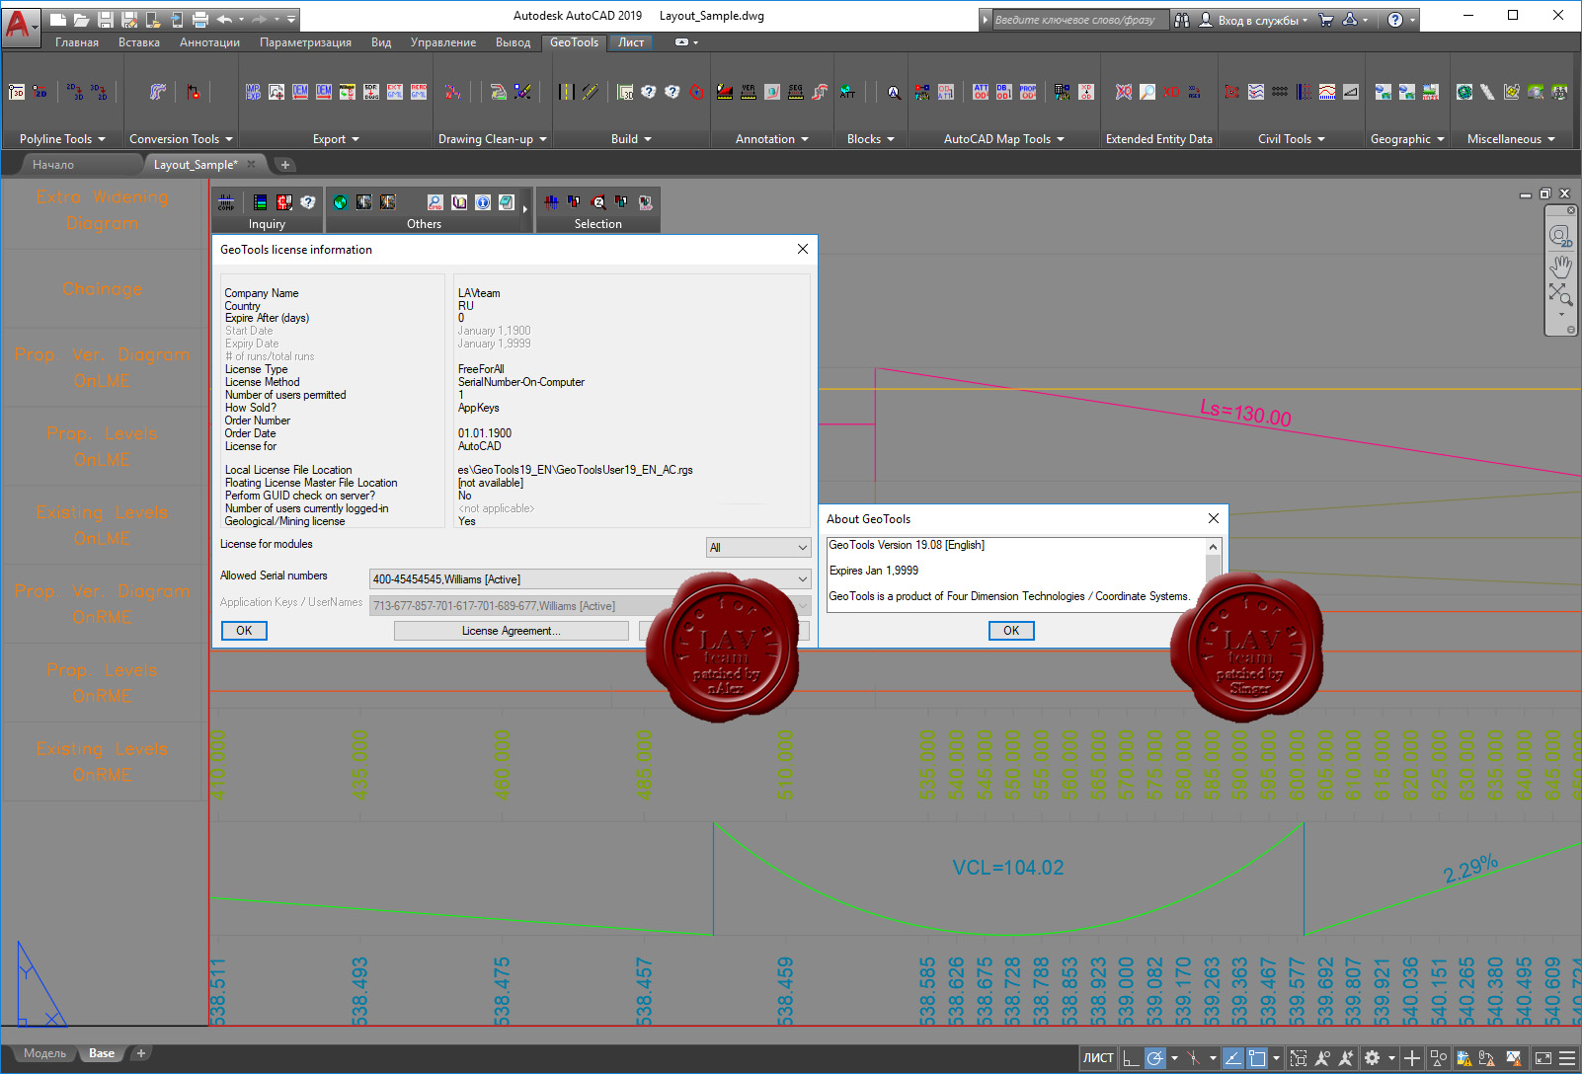Click the DB OD map tool icon
Viewport: 1582px width, 1074px height.
pyautogui.click(x=1004, y=92)
